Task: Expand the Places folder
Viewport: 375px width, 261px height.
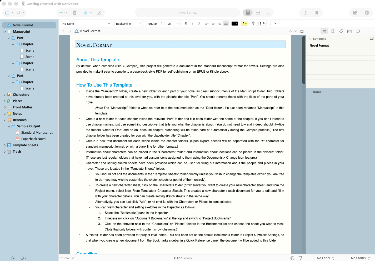Action: coord(5,101)
